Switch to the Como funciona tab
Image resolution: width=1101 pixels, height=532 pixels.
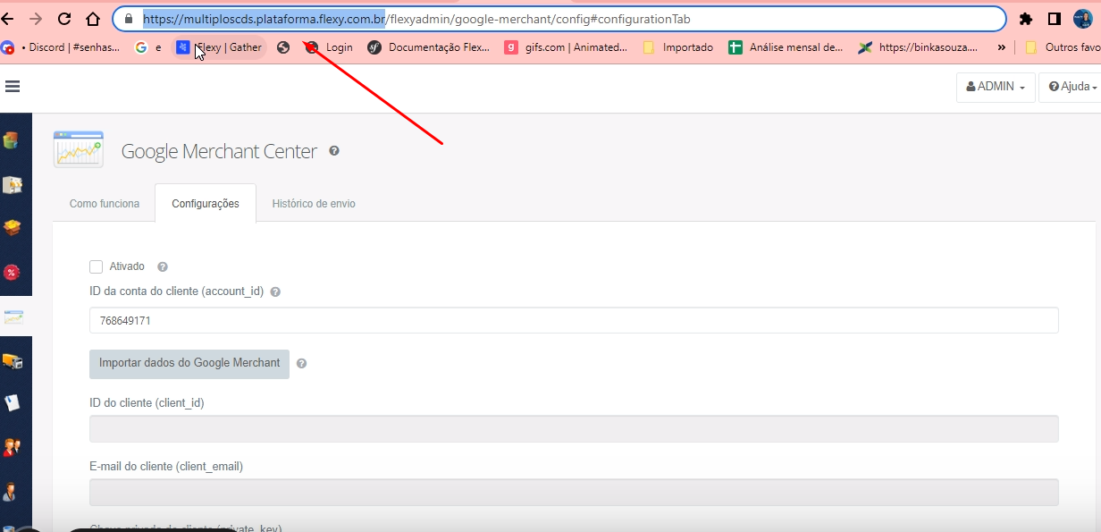(x=105, y=204)
